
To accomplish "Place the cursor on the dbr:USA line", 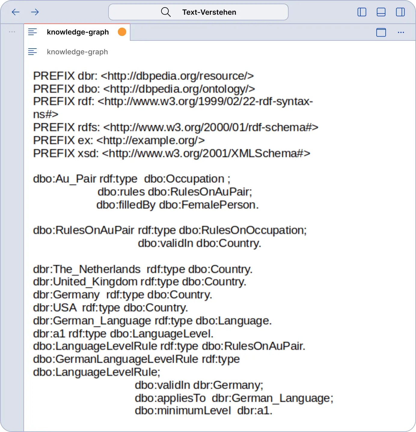I will click(110, 308).
